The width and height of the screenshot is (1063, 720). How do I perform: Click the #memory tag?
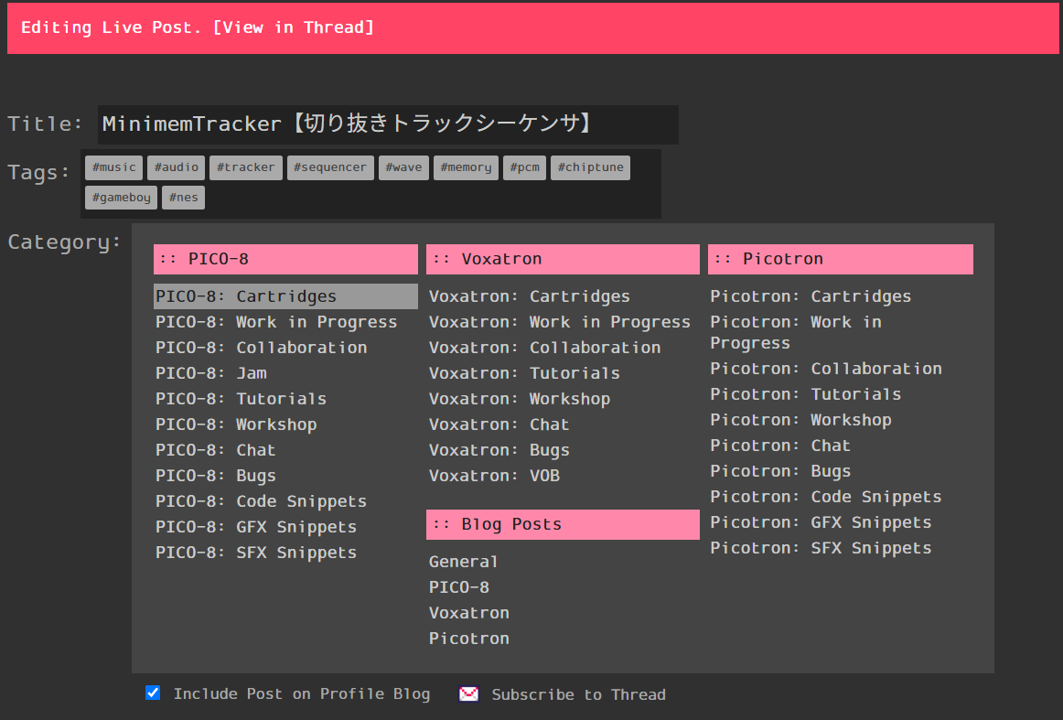tap(466, 167)
